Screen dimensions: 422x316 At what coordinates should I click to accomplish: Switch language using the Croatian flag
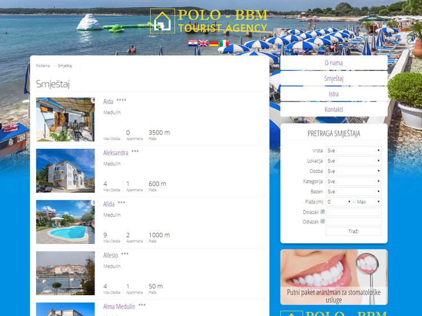coord(192,43)
